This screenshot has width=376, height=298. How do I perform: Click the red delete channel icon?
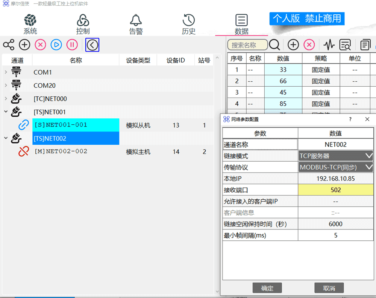pos(40,45)
